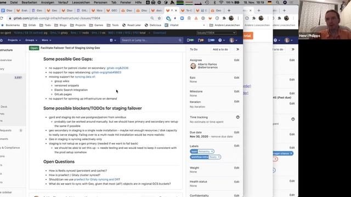Focus the Search or jump to field
Image resolution: width=351 pixels, height=197 pixels.
tap(151, 40)
